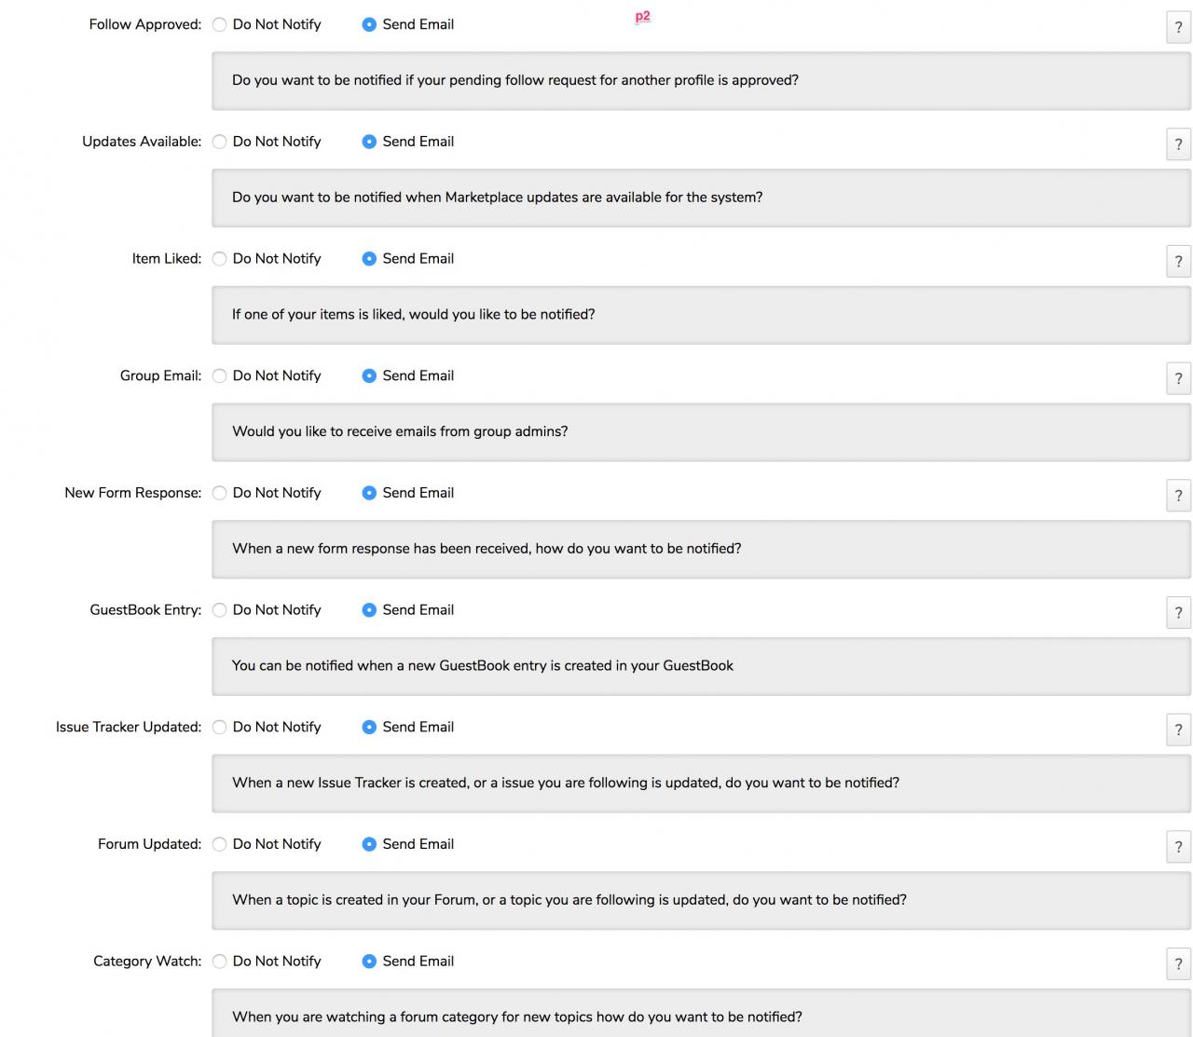The image size is (1193, 1037).
Task: Choose Do Not Notify for Updates Available
Action: pos(220,142)
